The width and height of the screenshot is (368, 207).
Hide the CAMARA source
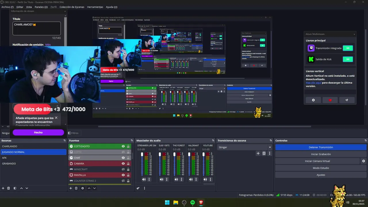[x=123, y=164]
